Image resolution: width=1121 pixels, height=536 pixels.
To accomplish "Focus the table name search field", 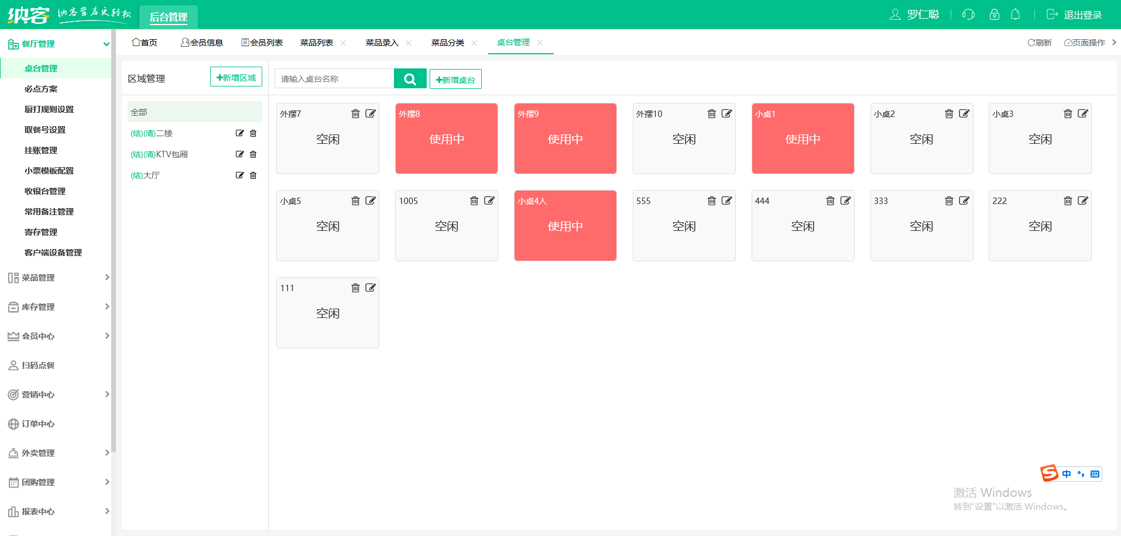I will (x=334, y=79).
